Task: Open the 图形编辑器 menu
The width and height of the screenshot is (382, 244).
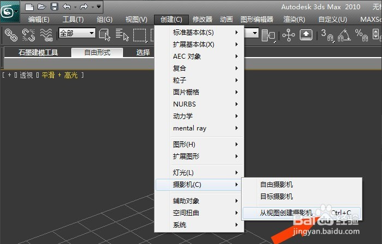Action: (257, 20)
